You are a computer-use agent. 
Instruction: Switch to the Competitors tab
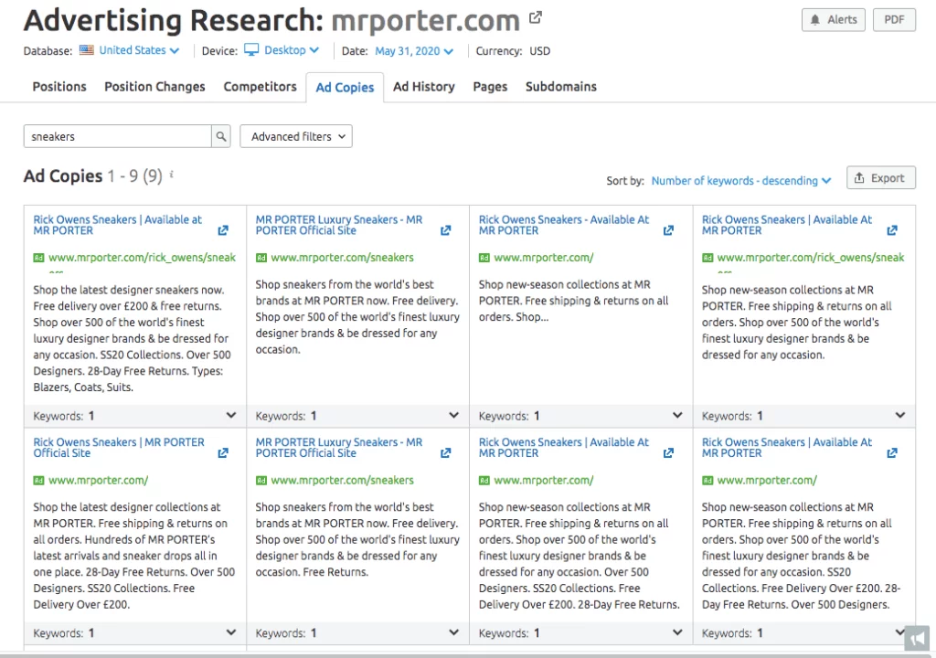[x=260, y=87]
